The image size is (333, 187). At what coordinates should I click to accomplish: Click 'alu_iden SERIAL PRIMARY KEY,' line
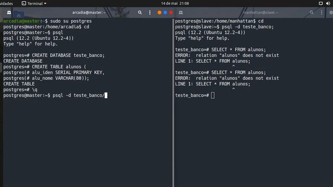[54, 73]
